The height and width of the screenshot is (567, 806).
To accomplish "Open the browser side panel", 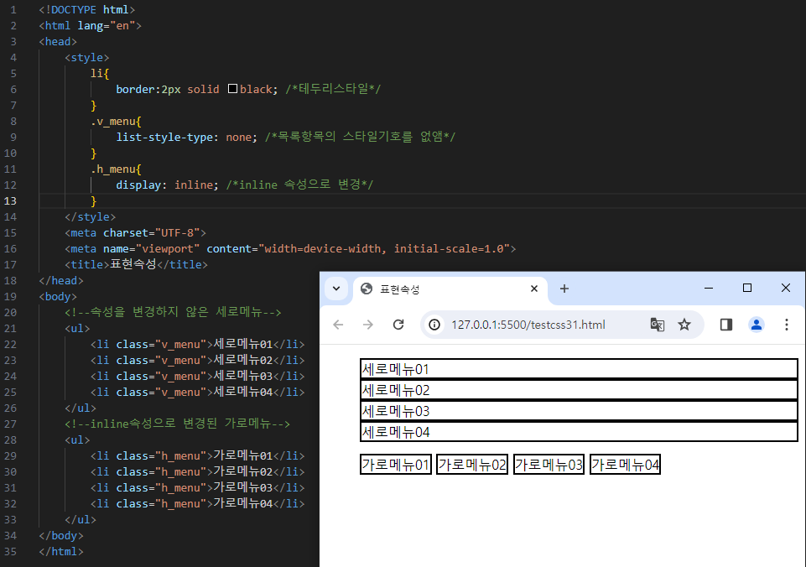I will [725, 325].
